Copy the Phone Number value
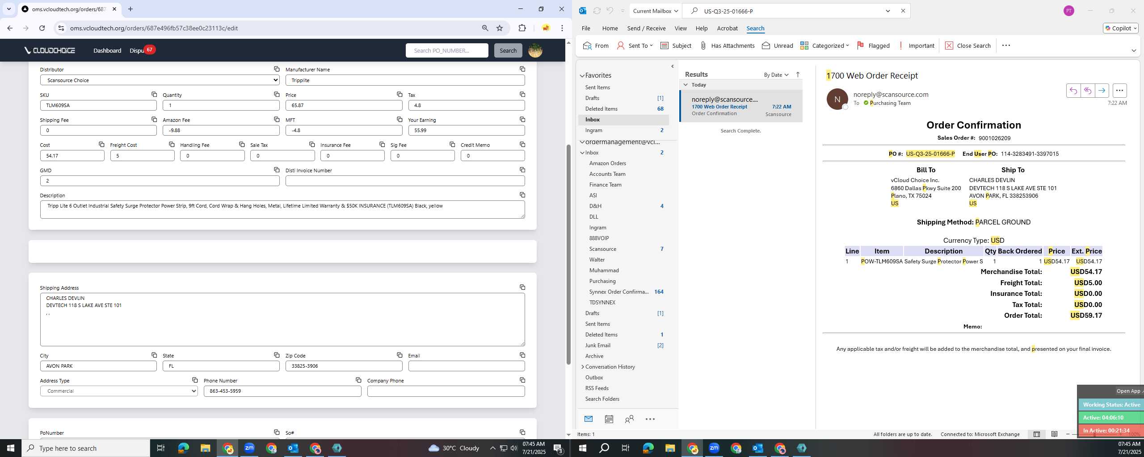This screenshot has height=457, width=1144. (x=358, y=380)
